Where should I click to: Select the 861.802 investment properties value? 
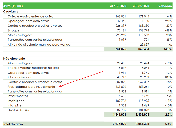click(121, 87)
